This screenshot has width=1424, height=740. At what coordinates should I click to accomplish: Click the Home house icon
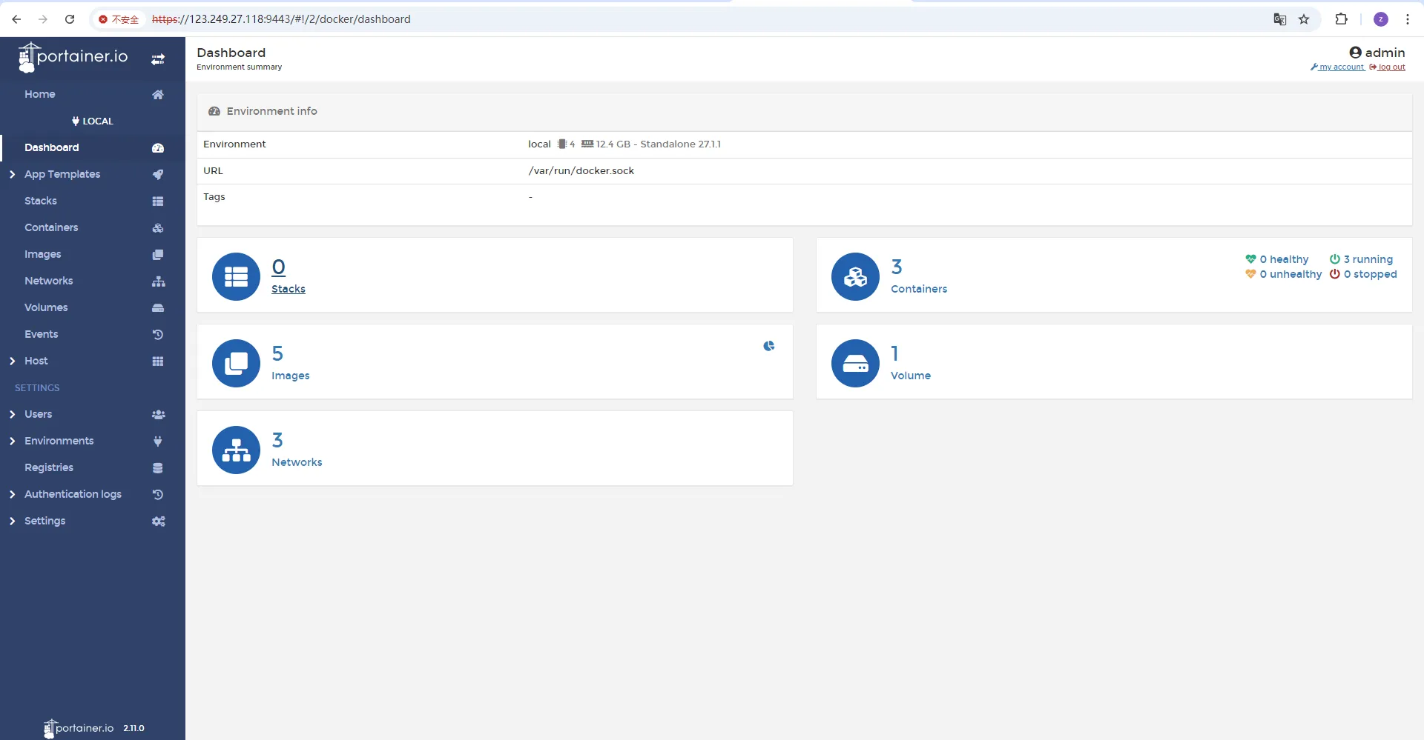[158, 95]
